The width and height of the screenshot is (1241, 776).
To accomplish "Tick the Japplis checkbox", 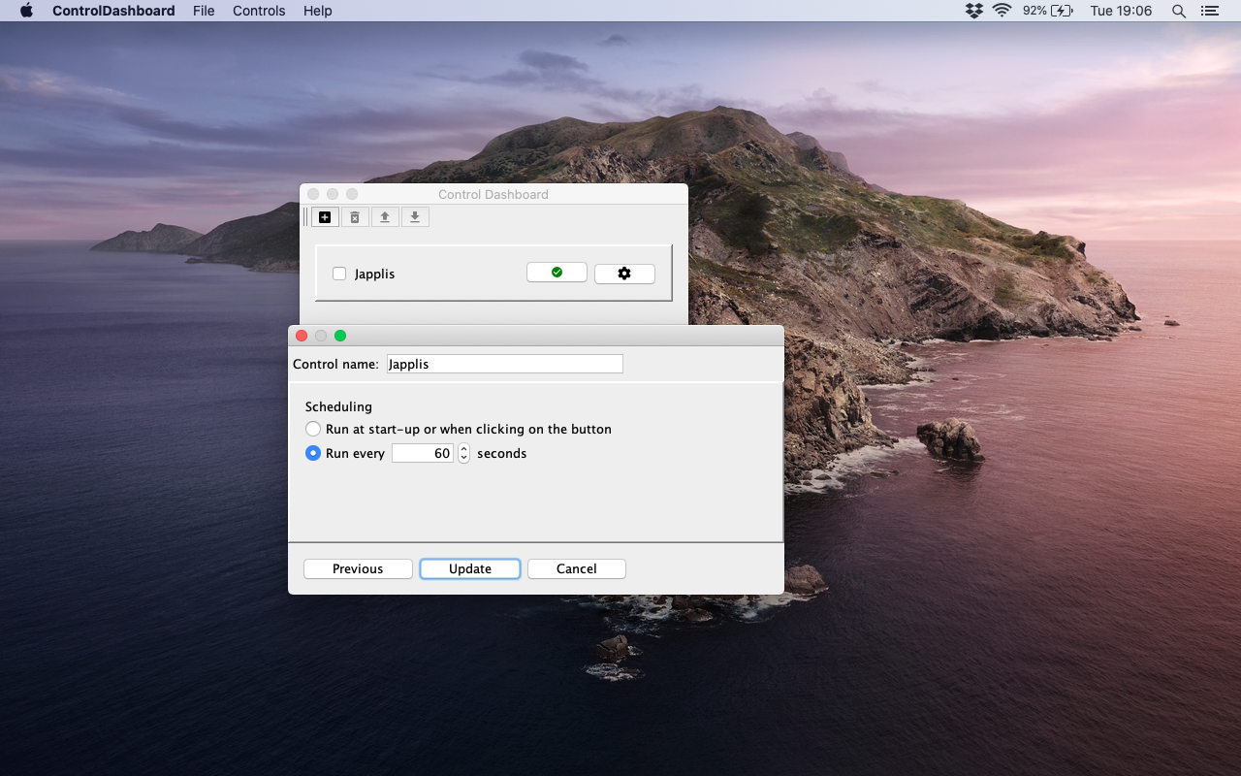I will (x=339, y=274).
